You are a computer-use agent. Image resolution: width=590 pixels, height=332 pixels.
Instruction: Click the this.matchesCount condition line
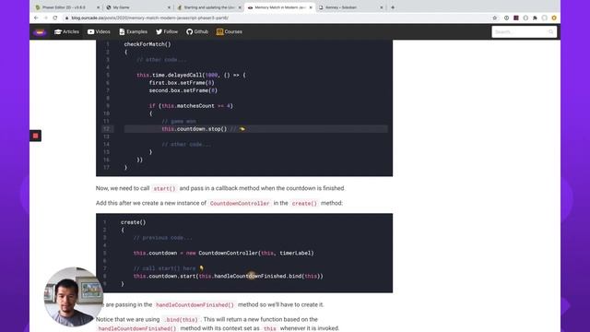[191, 106]
